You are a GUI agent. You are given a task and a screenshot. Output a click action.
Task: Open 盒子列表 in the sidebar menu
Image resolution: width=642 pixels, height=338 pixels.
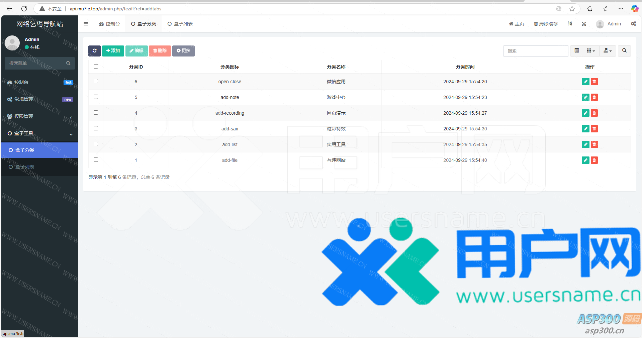[25, 167]
